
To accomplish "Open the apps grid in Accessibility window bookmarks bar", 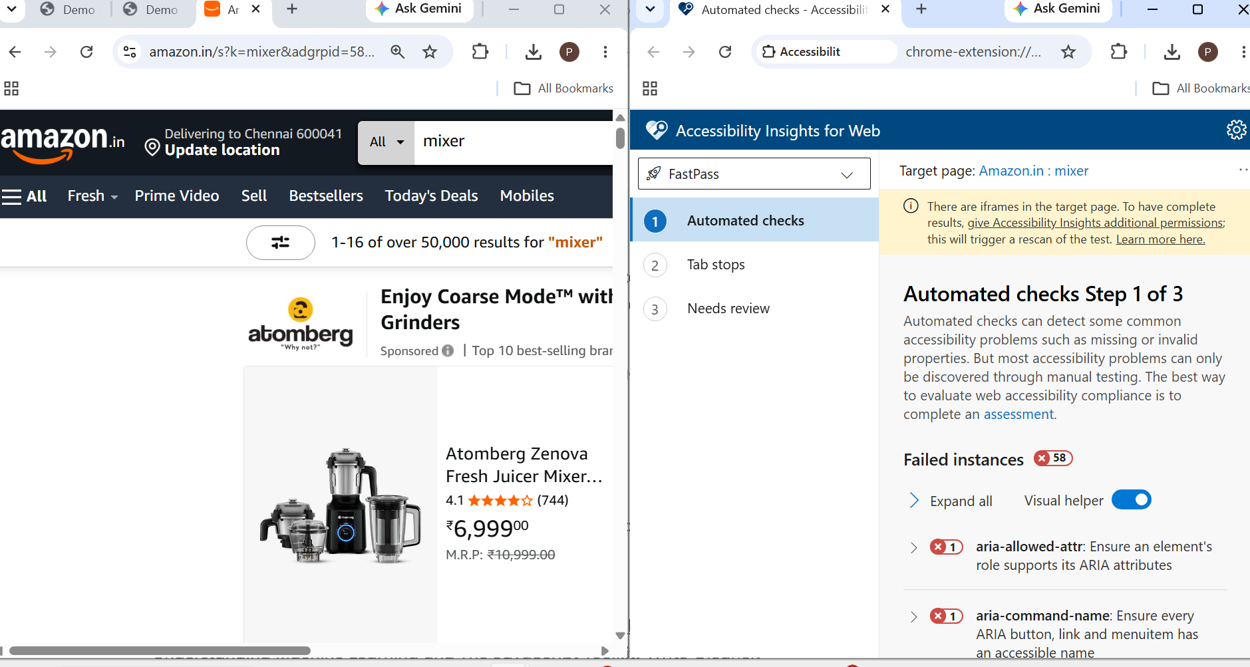I will point(650,88).
